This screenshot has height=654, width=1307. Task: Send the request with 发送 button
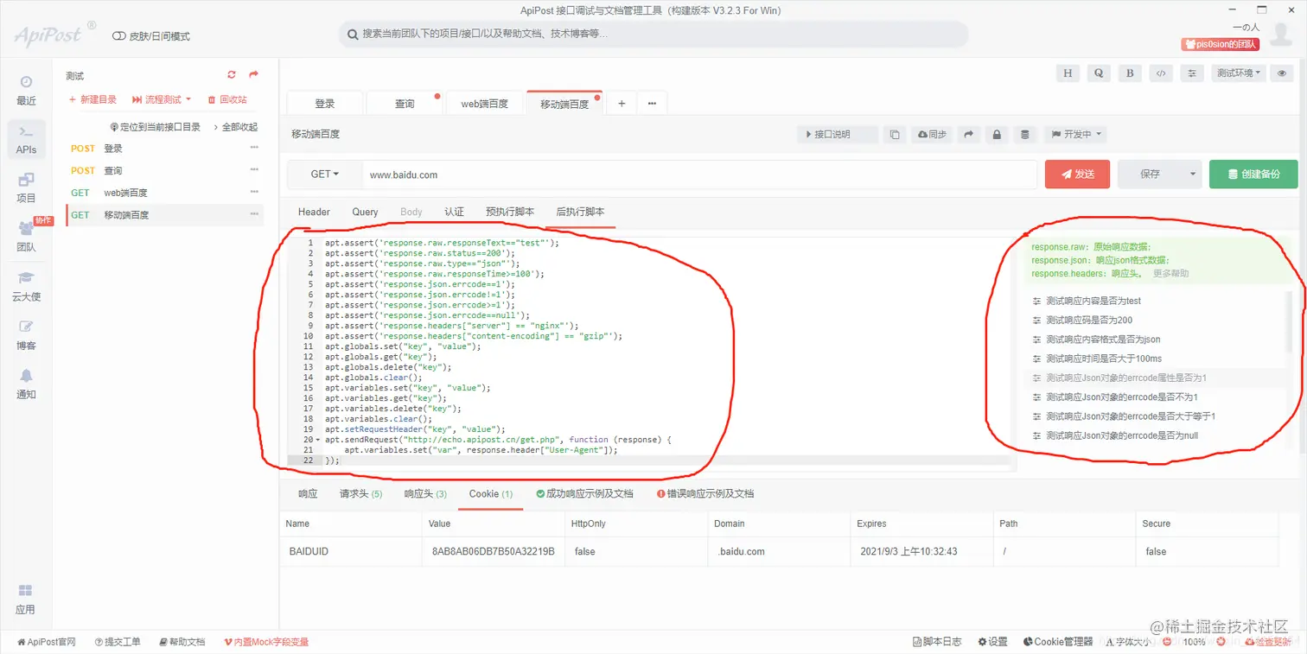pos(1077,174)
